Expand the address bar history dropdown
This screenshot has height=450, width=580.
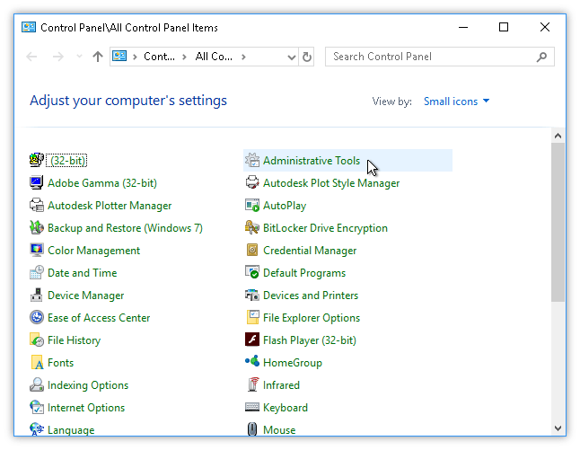click(x=291, y=57)
